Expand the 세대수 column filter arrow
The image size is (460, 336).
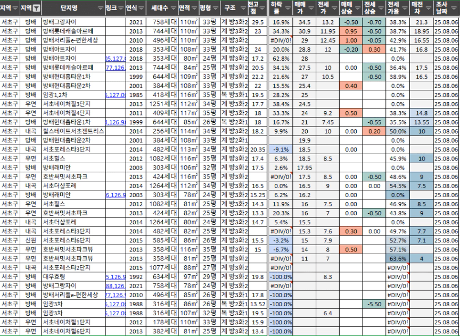(x=174, y=8)
